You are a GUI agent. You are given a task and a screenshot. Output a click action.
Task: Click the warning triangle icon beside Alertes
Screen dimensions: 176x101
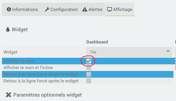point(85,9)
